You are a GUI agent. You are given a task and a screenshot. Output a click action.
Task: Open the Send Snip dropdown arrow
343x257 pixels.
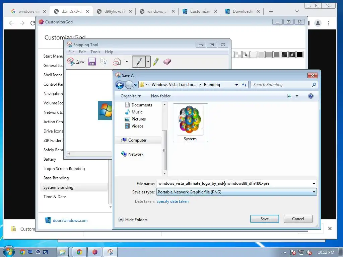click(127, 62)
